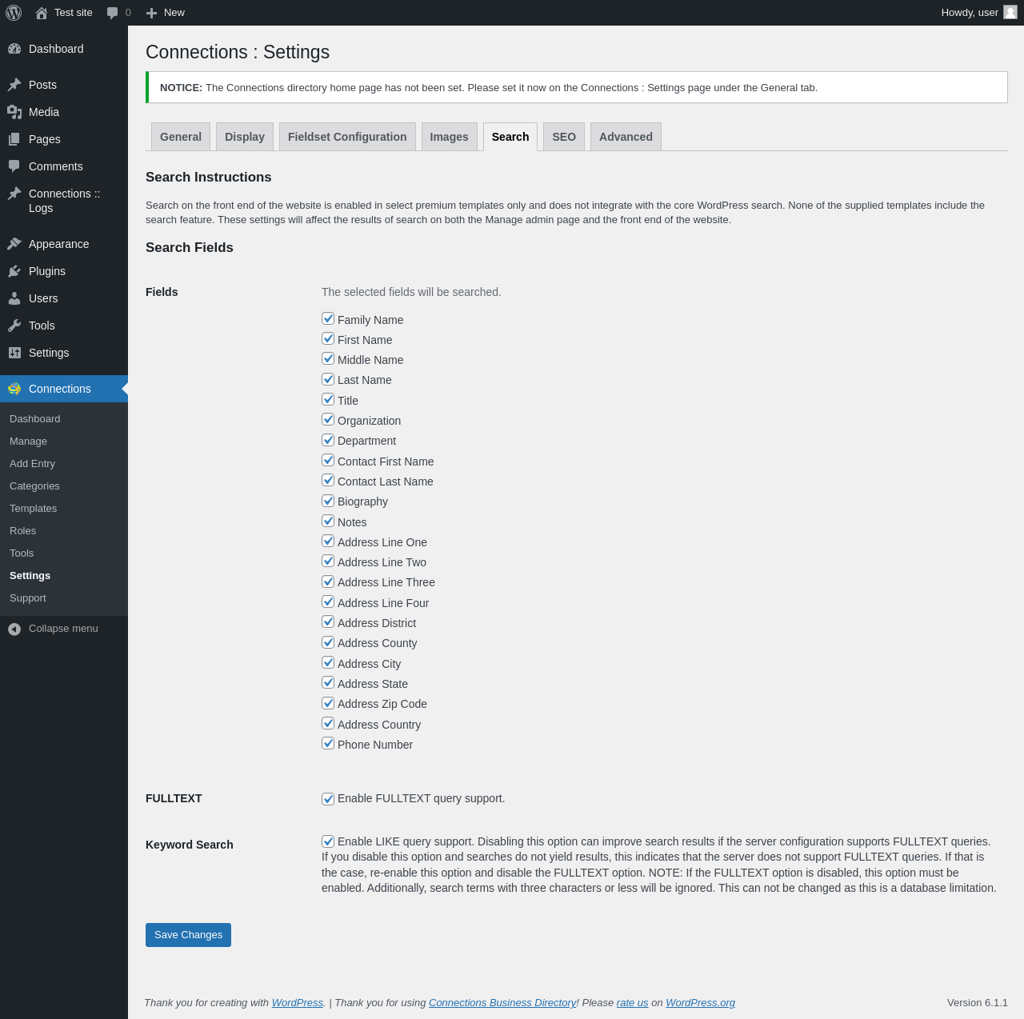
Task: Click the New plus icon
Action: [151, 13]
